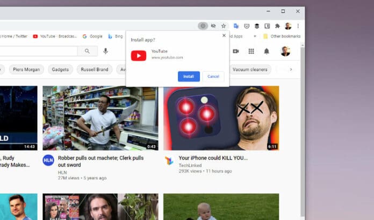Open the Other bookmarks folder
This screenshot has width=374, height=220.
tap(282, 36)
